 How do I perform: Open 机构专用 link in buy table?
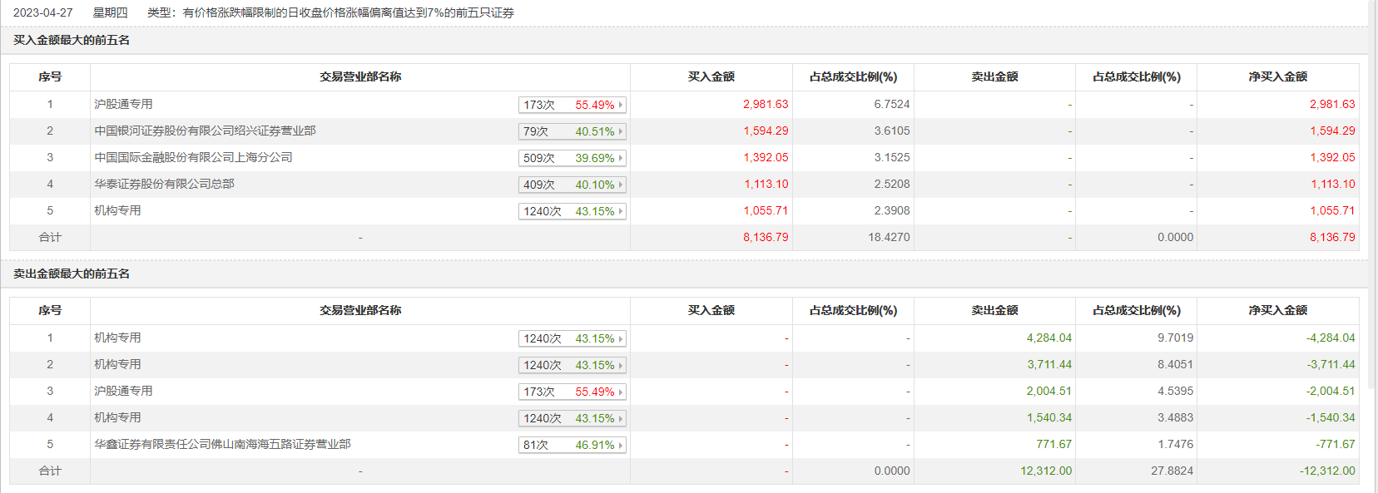click(x=117, y=210)
